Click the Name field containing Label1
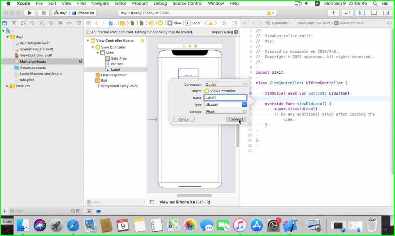Image resolution: width=395 pixels, height=236 pixels. [x=225, y=98]
